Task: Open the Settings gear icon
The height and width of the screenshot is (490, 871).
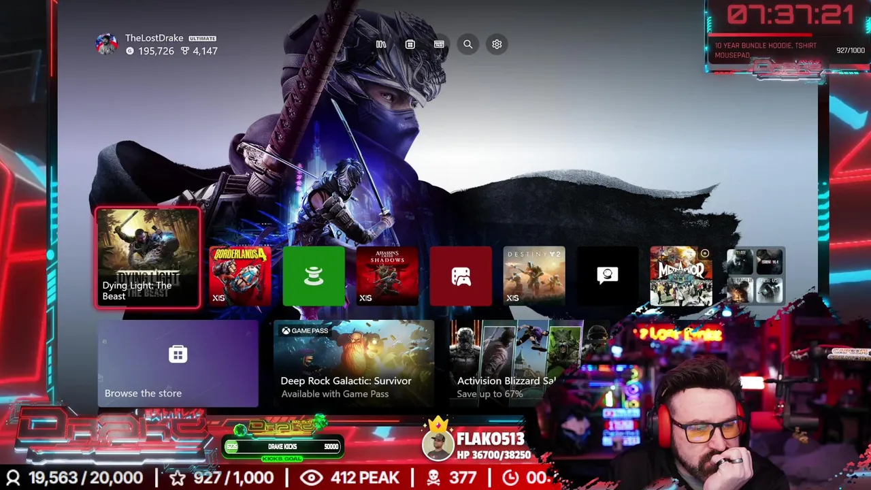Action: click(497, 44)
